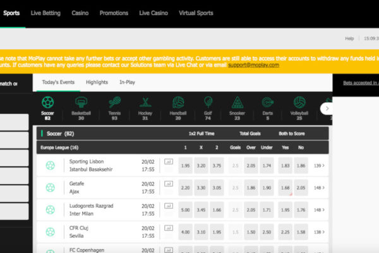Image resolution: width=379 pixels, height=253 pixels.
Task: Open the CFR Cluj vs Sevilla match
Action: coord(79,232)
